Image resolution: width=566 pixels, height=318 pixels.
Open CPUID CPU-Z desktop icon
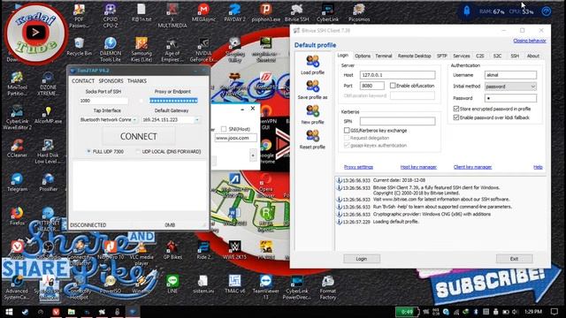point(110,16)
